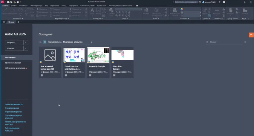Open the Онлайн-справка link
The image size is (254, 136).
point(12,108)
